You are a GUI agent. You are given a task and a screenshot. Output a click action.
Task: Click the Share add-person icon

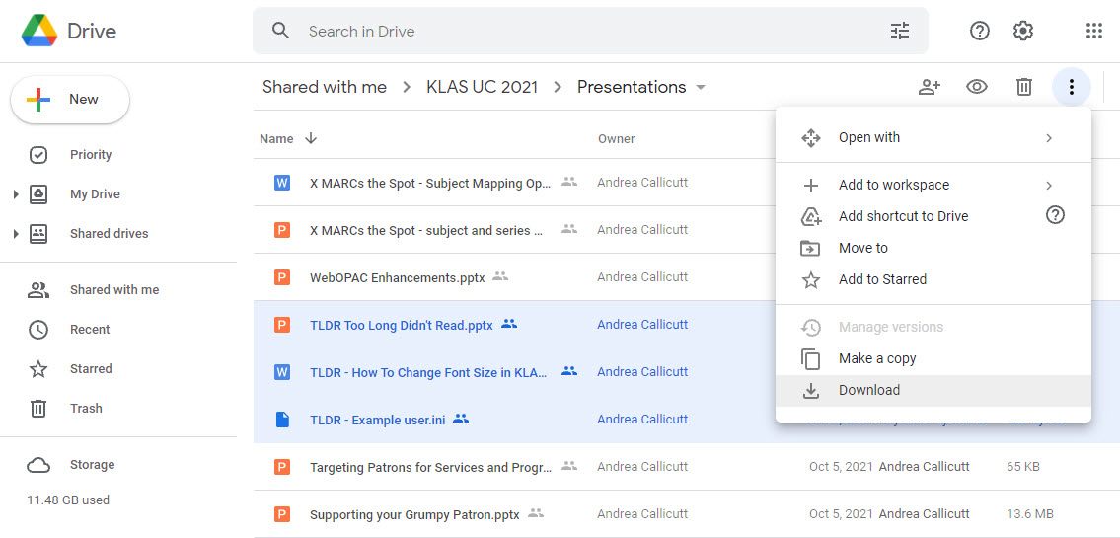pos(929,87)
